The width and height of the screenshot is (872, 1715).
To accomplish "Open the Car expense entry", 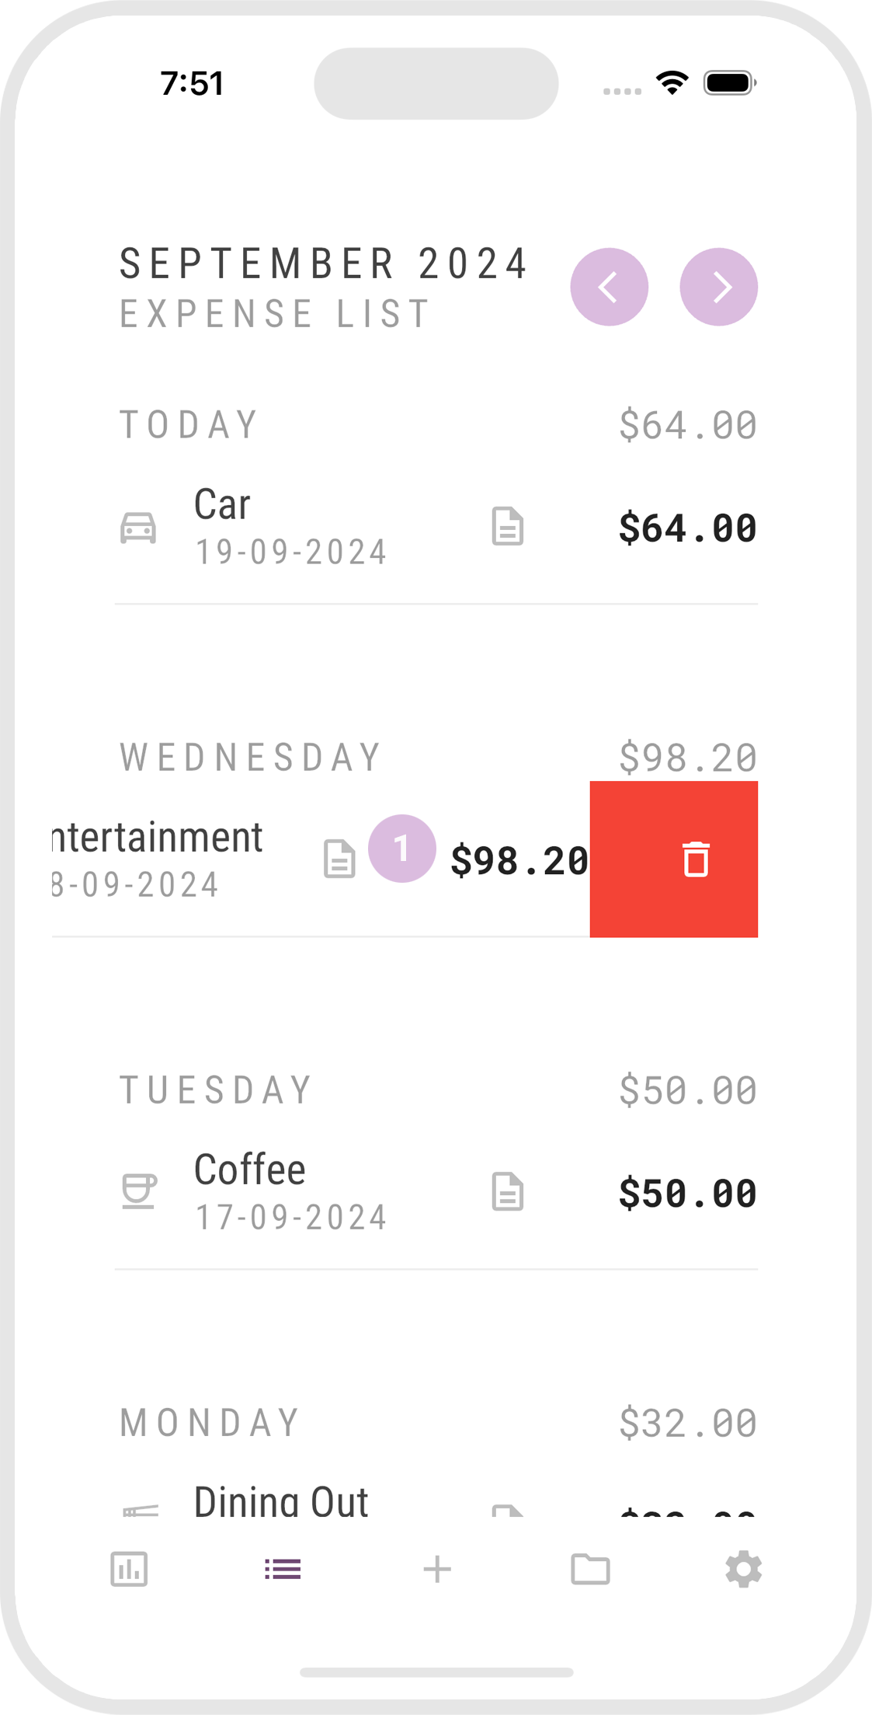I will point(290,526).
